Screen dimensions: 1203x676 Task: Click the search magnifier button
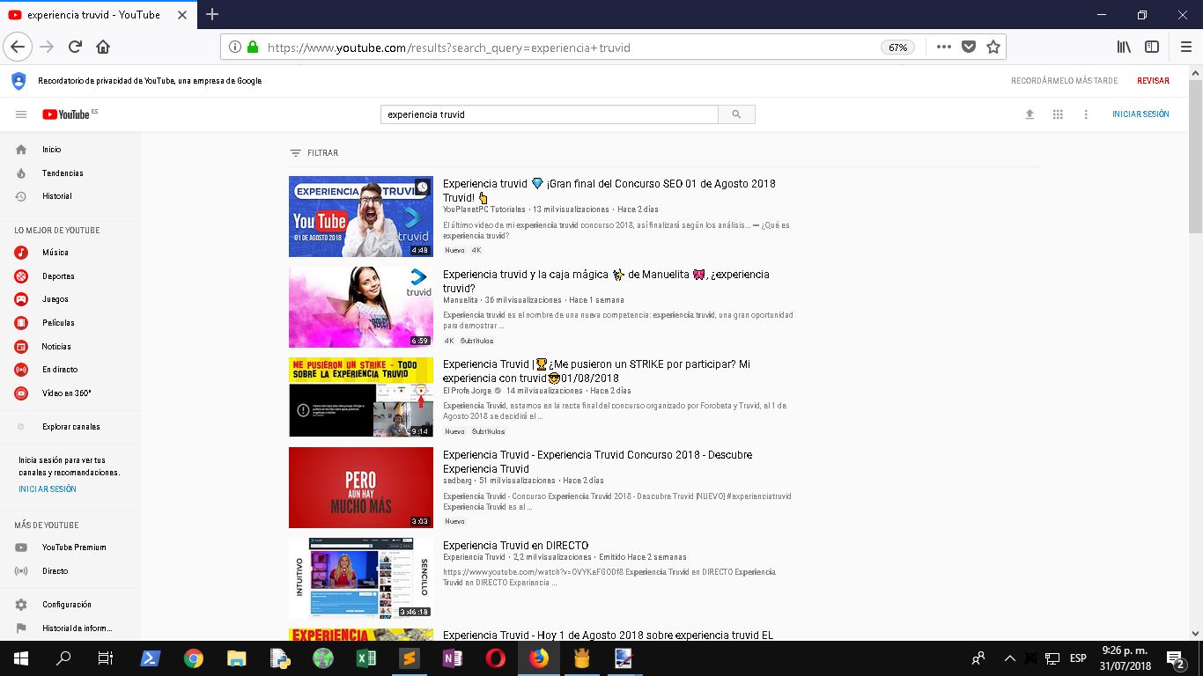(736, 114)
